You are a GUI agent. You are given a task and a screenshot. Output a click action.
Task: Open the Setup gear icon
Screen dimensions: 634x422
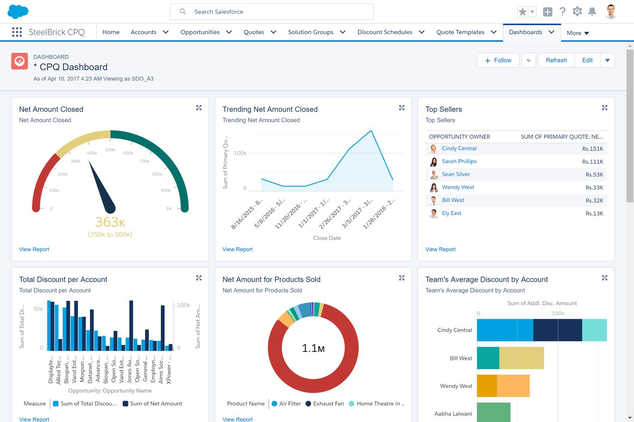click(577, 12)
